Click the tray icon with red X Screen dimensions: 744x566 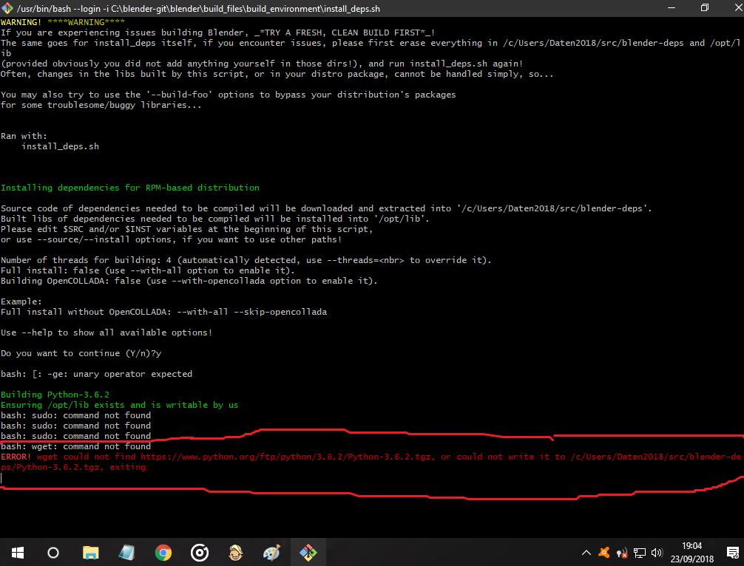pyautogui.click(x=621, y=553)
